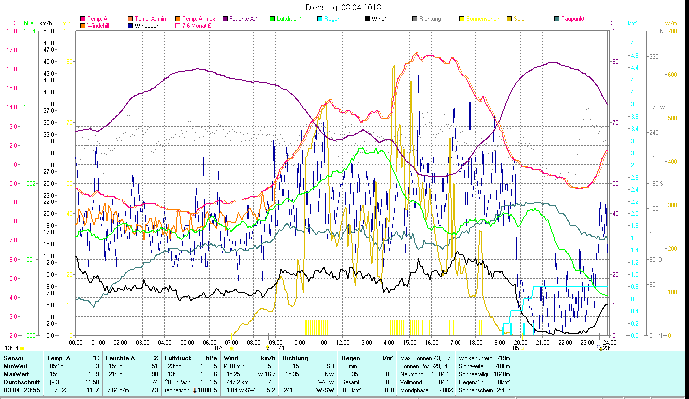Click the green Luftdruck legend square
Image resolution: width=689 pixels, height=399 pixels.
[272, 19]
